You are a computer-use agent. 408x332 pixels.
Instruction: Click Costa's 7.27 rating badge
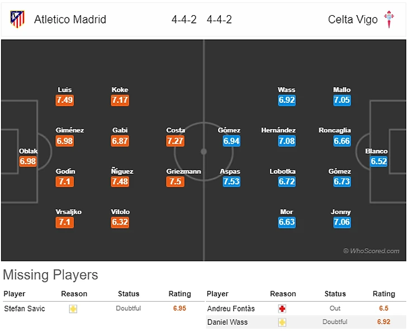(x=175, y=141)
